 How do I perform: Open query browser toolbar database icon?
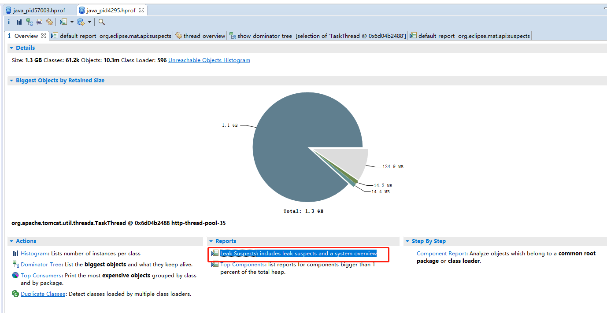coord(81,22)
